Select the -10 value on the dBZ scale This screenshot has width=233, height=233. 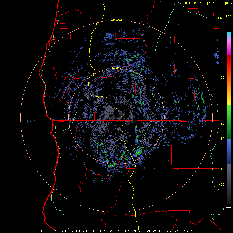[x=221, y=169]
